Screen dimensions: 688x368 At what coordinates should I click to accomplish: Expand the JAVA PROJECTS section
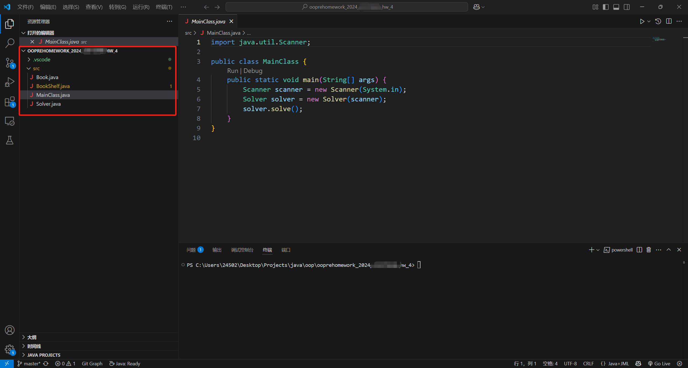point(44,355)
